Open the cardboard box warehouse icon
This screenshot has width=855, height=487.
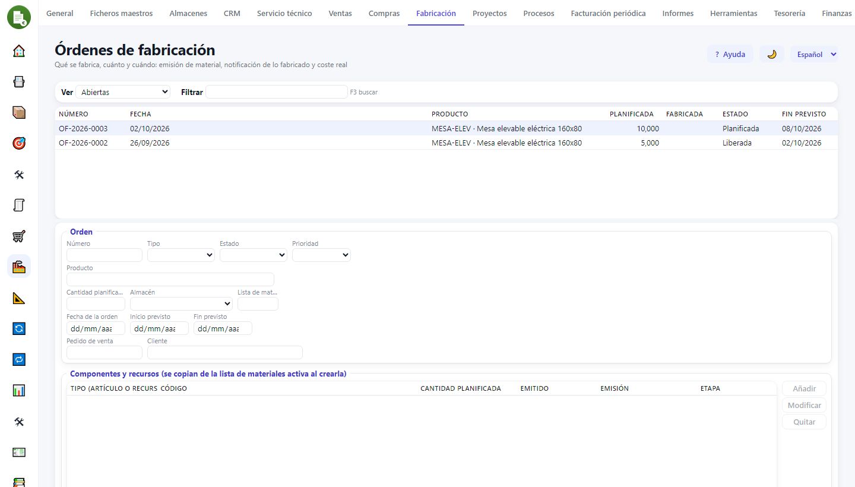[x=19, y=112]
